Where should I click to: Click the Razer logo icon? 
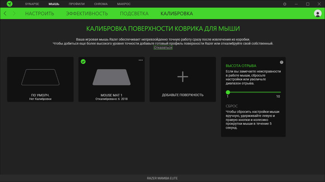[x=9, y=4]
